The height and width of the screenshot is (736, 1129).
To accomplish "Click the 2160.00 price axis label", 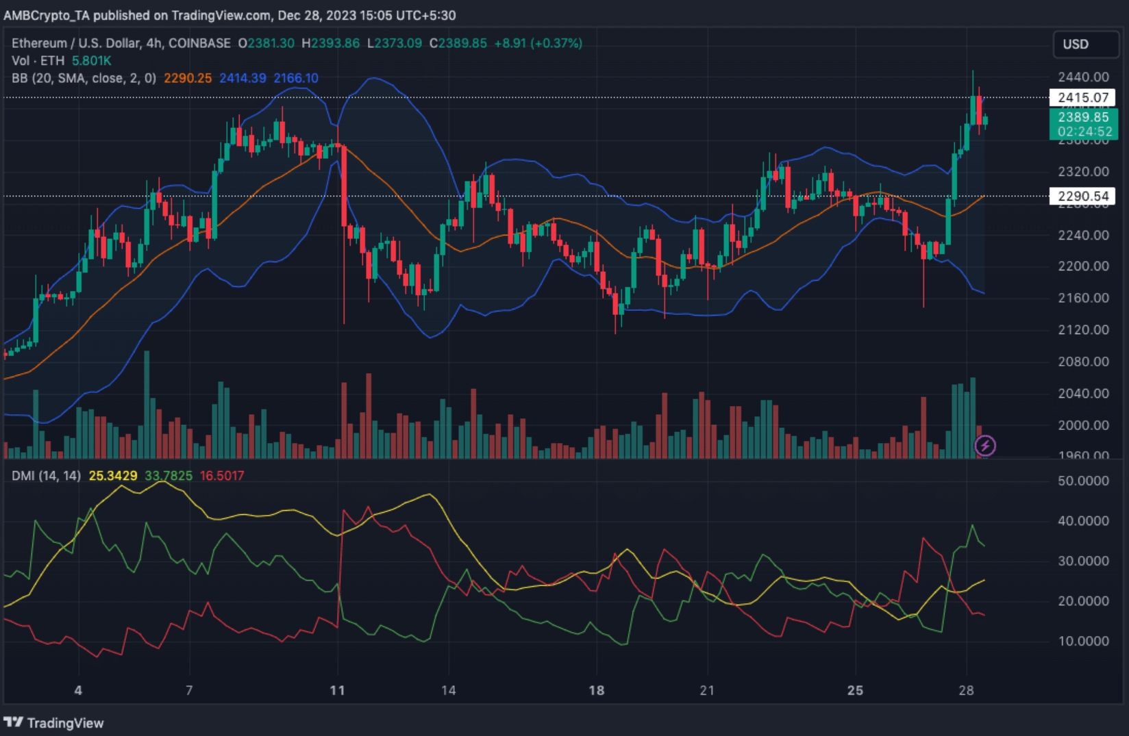I will point(1083,298).
